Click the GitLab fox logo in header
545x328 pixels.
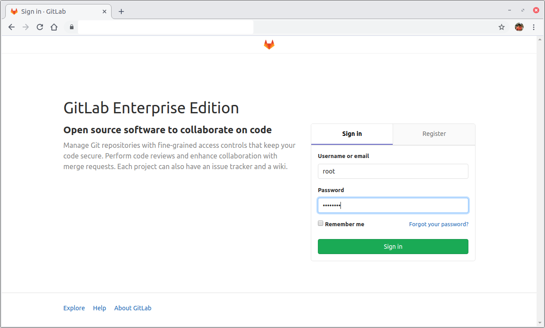269,44
